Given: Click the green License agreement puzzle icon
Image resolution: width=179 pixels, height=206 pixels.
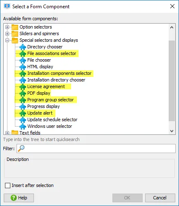Looking at the screenshot, I should tap(23, 86).
